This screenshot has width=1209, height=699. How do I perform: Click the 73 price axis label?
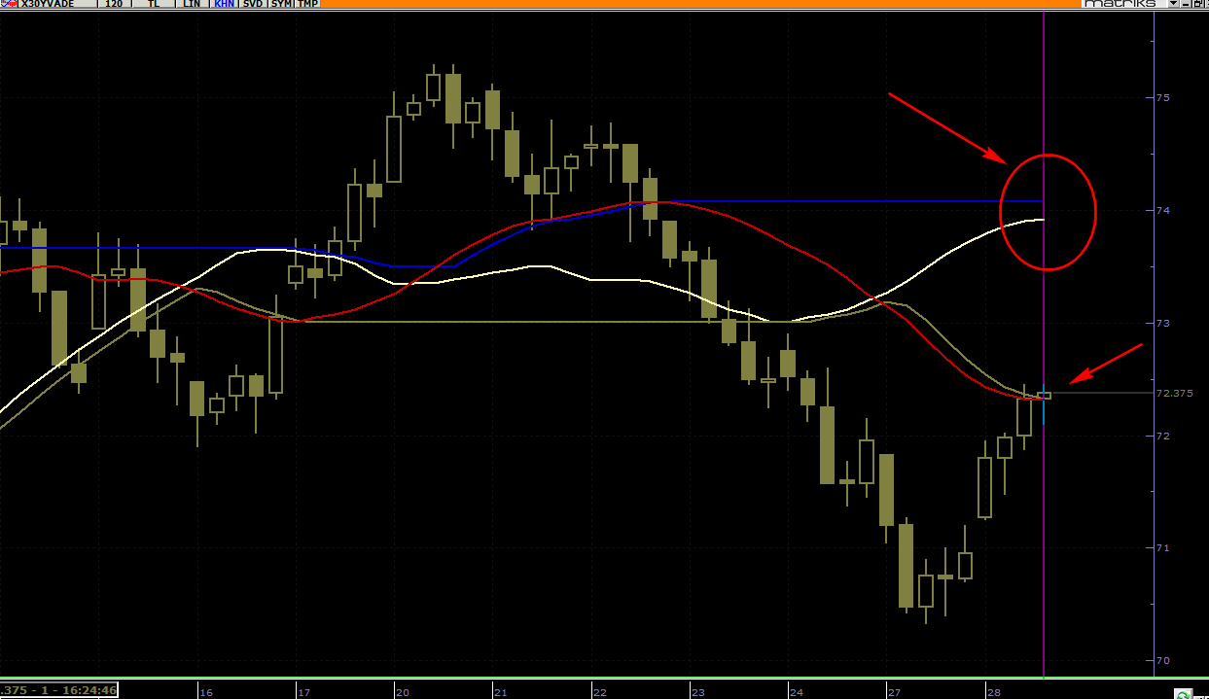[1162, 323]
